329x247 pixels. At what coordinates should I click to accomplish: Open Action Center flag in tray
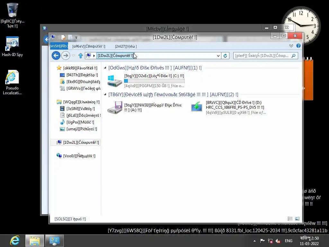pyautogui.click(x=262, y=241)
